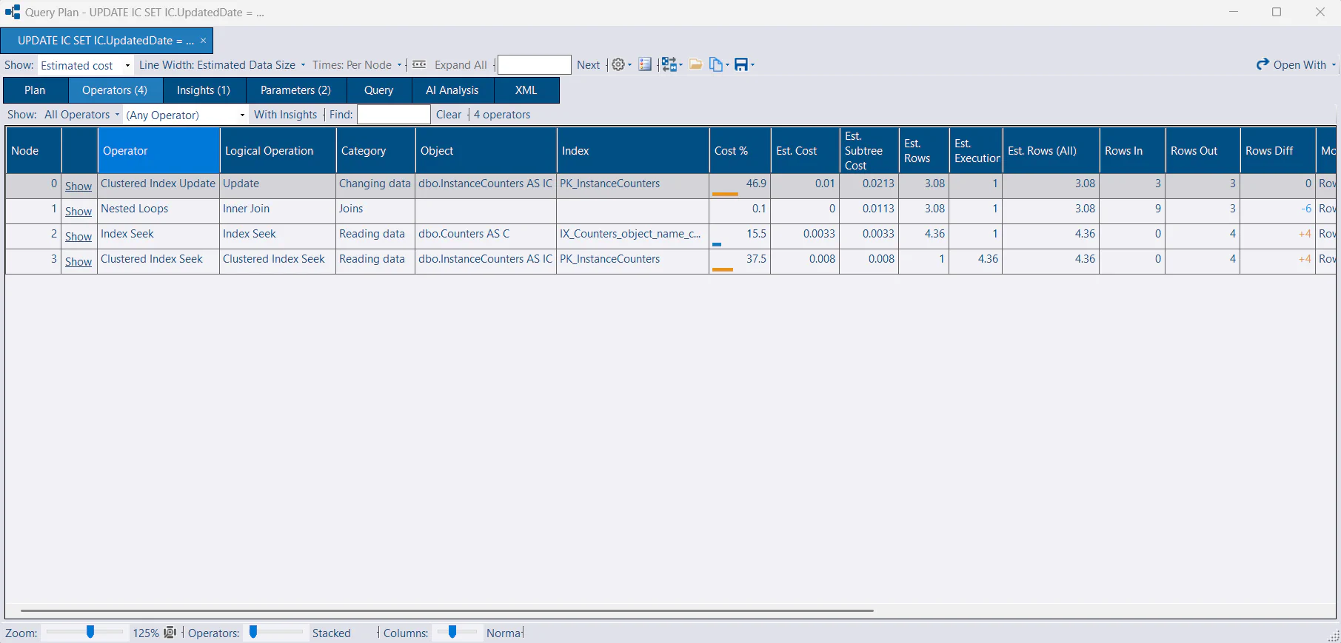1341x643 pixels.
Task: Adjust the Operators slider handle
Action: coord(253,632)
